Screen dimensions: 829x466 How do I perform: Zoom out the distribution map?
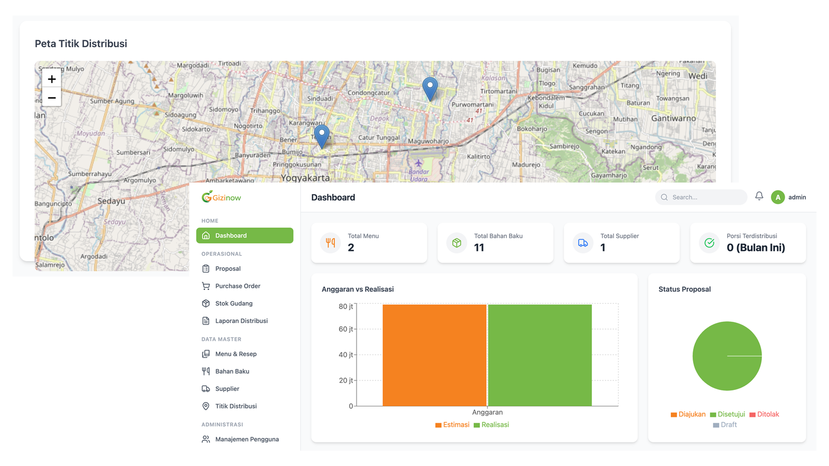52,98
